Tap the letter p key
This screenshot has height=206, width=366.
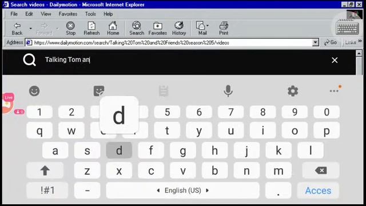click(x=327, y=130)
